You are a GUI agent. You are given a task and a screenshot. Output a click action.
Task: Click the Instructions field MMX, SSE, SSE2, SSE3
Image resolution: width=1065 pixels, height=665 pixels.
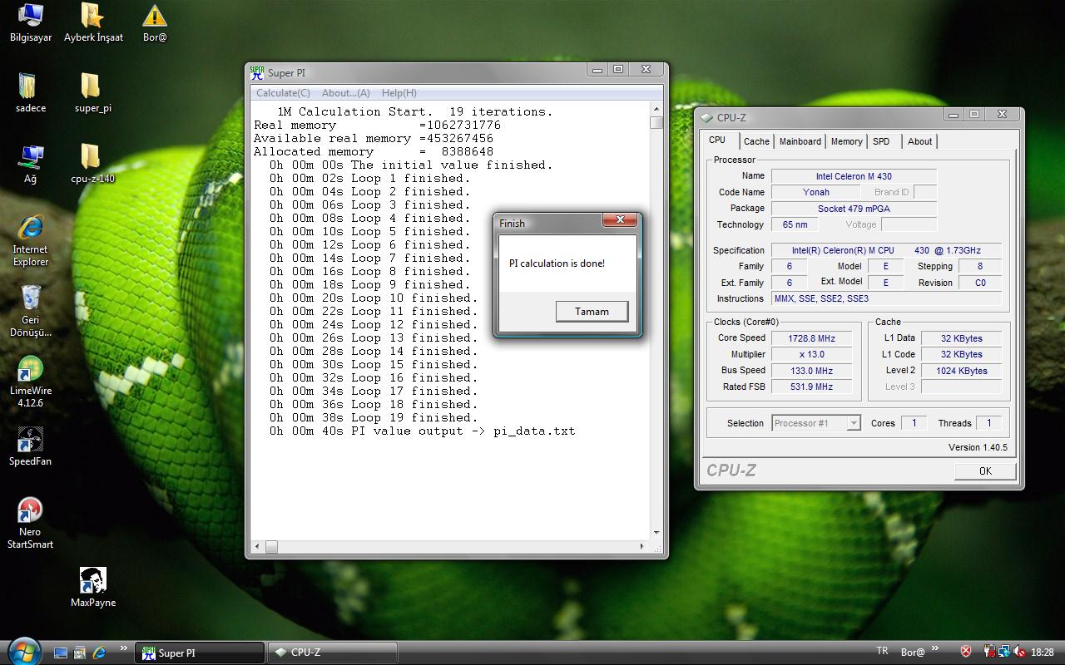(x=887, y=298)
